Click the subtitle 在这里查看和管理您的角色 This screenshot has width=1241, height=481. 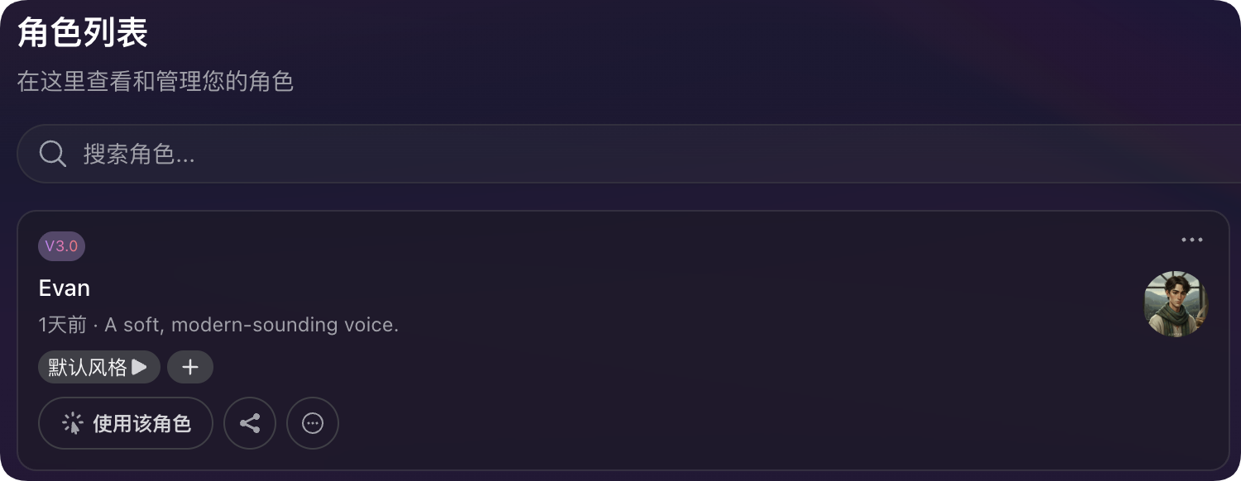click(x=156, y=82)
